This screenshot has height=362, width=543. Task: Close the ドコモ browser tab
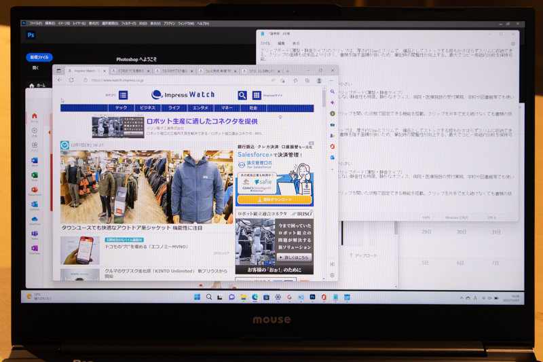148,71
